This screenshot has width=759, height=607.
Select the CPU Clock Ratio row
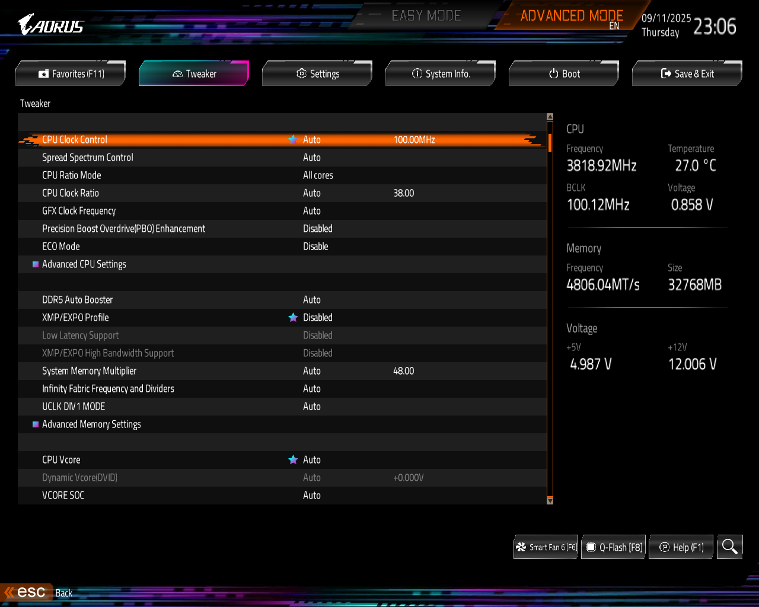pyautogui.click(x=282, y=193)
